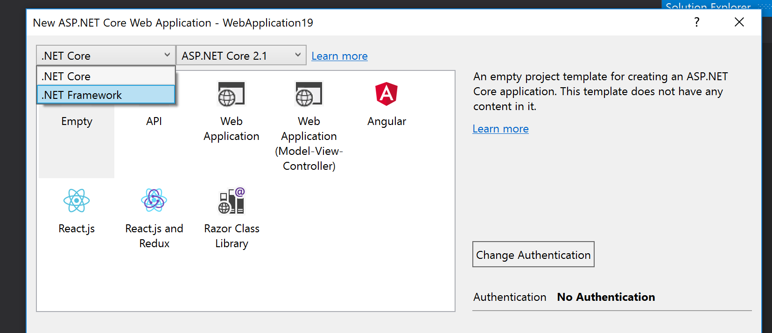Expand the .NET Core framework dropdown

click(106, 55)
